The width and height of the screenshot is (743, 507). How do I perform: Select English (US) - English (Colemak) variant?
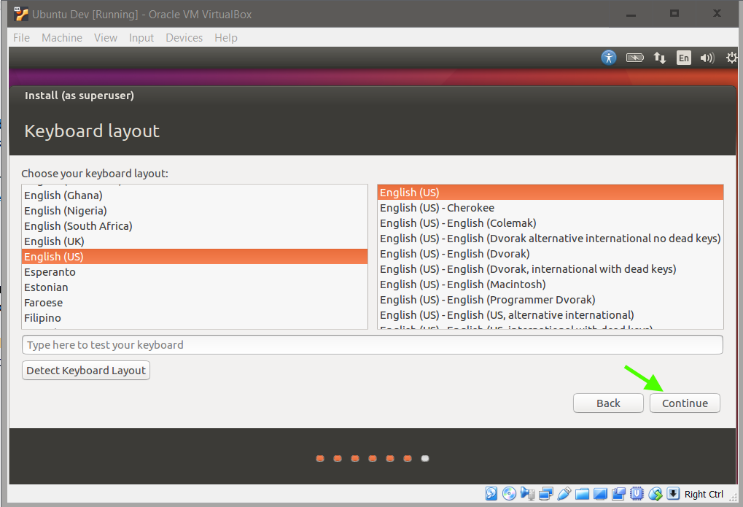[x=551, y=223]
